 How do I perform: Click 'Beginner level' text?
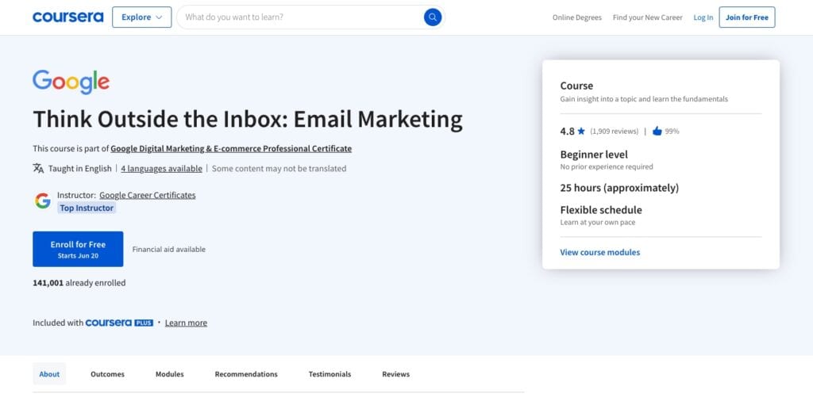(594, 155)
